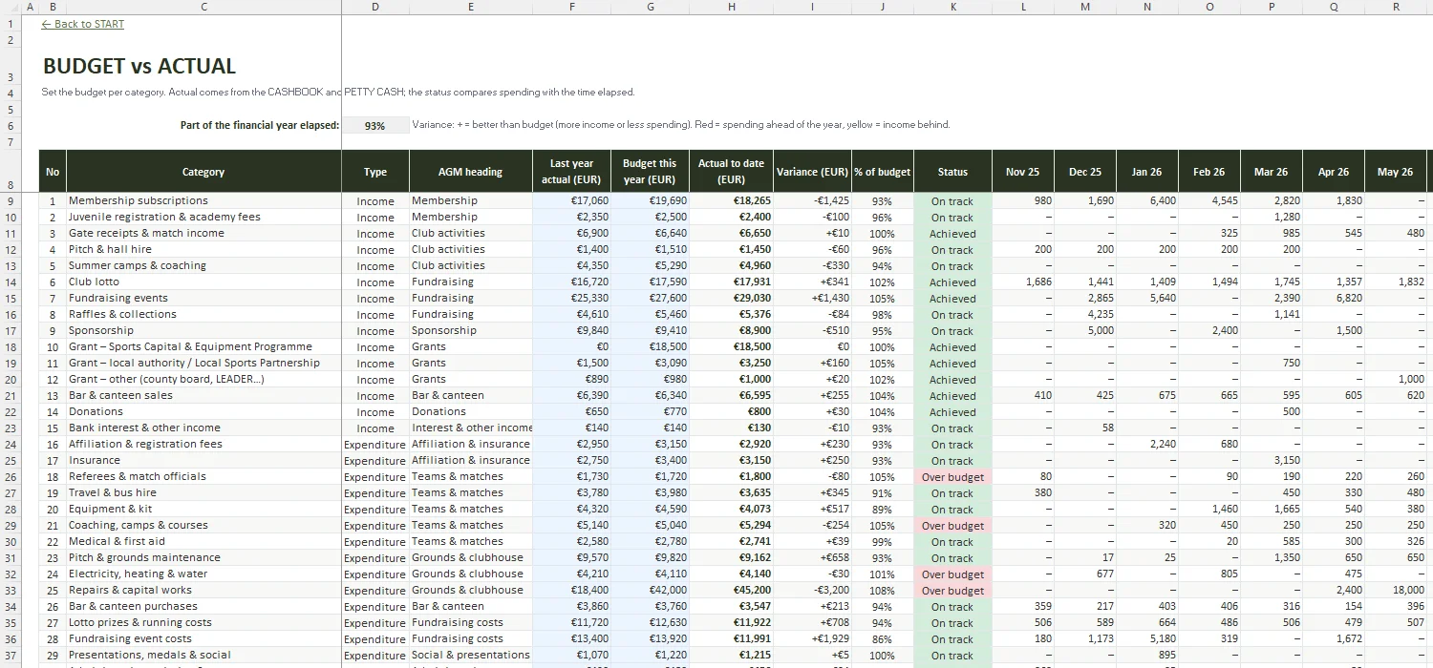Image resolution: width=1433 pixels, height=668 pixels.
Task: Select the Club lotto category cell
Action: point(203,282)
